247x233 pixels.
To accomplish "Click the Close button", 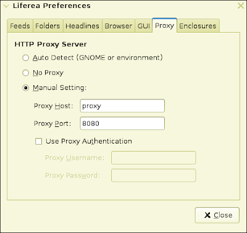I will pyautogui.click(x=217, y=215).
